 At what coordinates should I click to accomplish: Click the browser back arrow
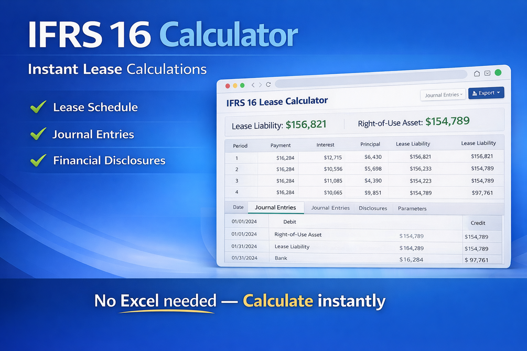pos(253,85)
